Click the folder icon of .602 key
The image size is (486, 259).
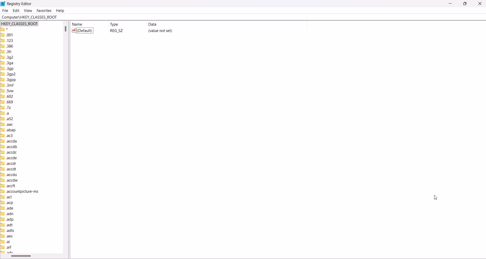(x=3, y=96)
